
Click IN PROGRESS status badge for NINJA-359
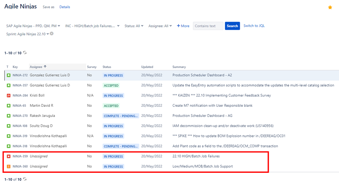(x=113, y=157)
